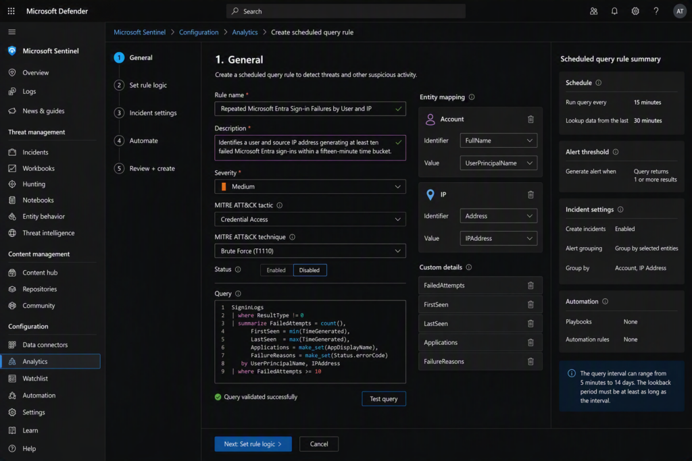This screenshot has width=692, height=461.
Task: Show info icon for Entity mapping
Action: click(x=472, y=97)
